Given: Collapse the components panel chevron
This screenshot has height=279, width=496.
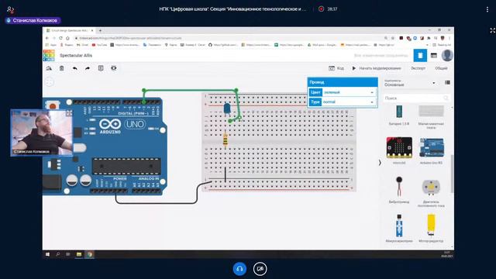Looking at the screenshot, I should point(380,163).
